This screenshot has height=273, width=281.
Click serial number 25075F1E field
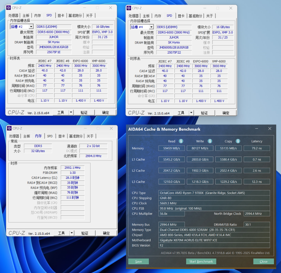(x=54, y=52)
